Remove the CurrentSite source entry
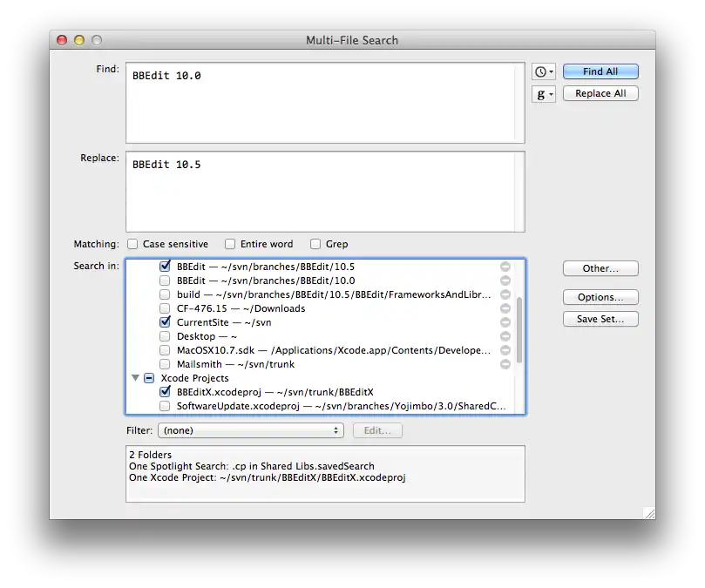 point(505,322)
